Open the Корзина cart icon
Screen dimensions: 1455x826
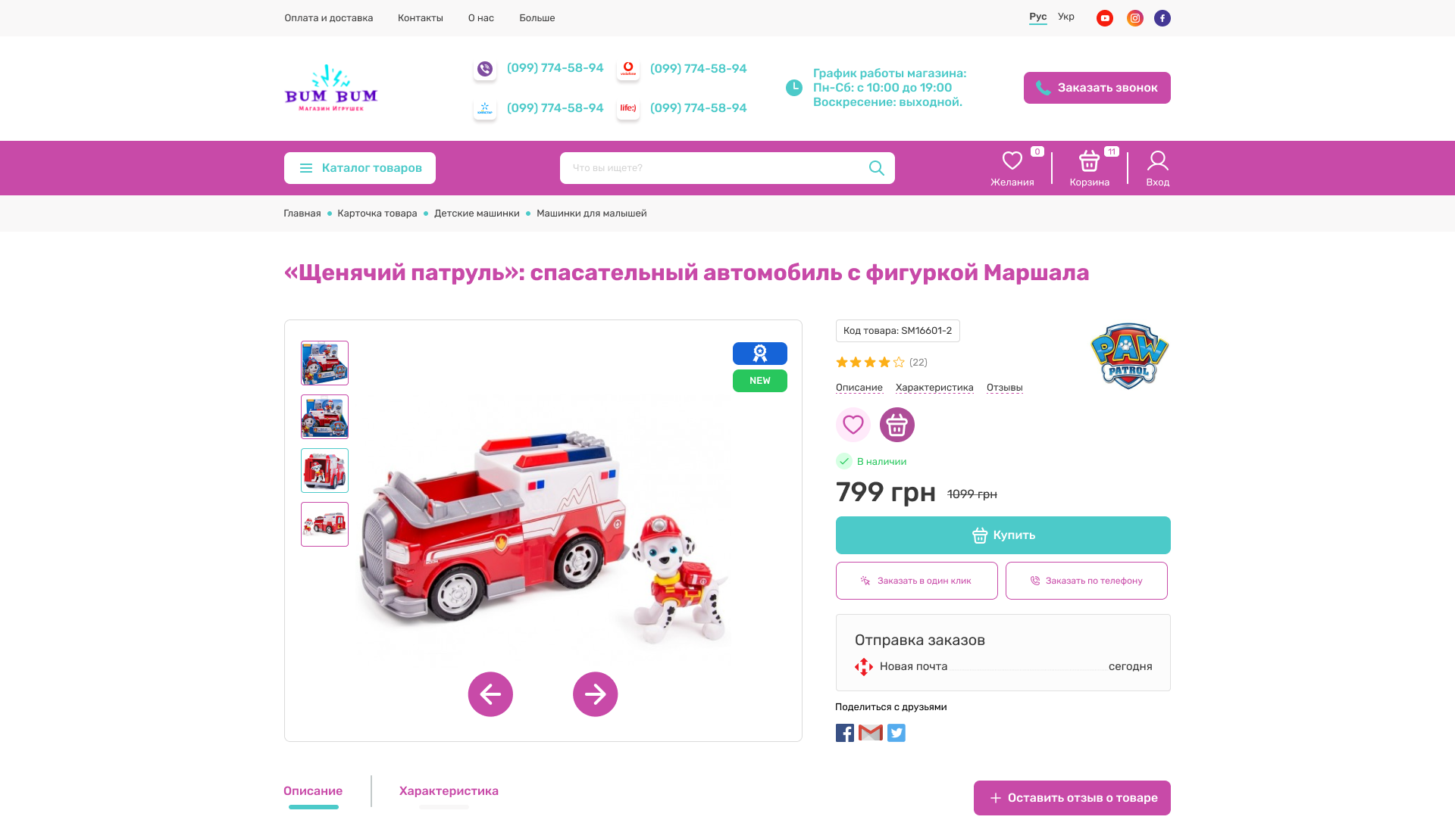1090,161
